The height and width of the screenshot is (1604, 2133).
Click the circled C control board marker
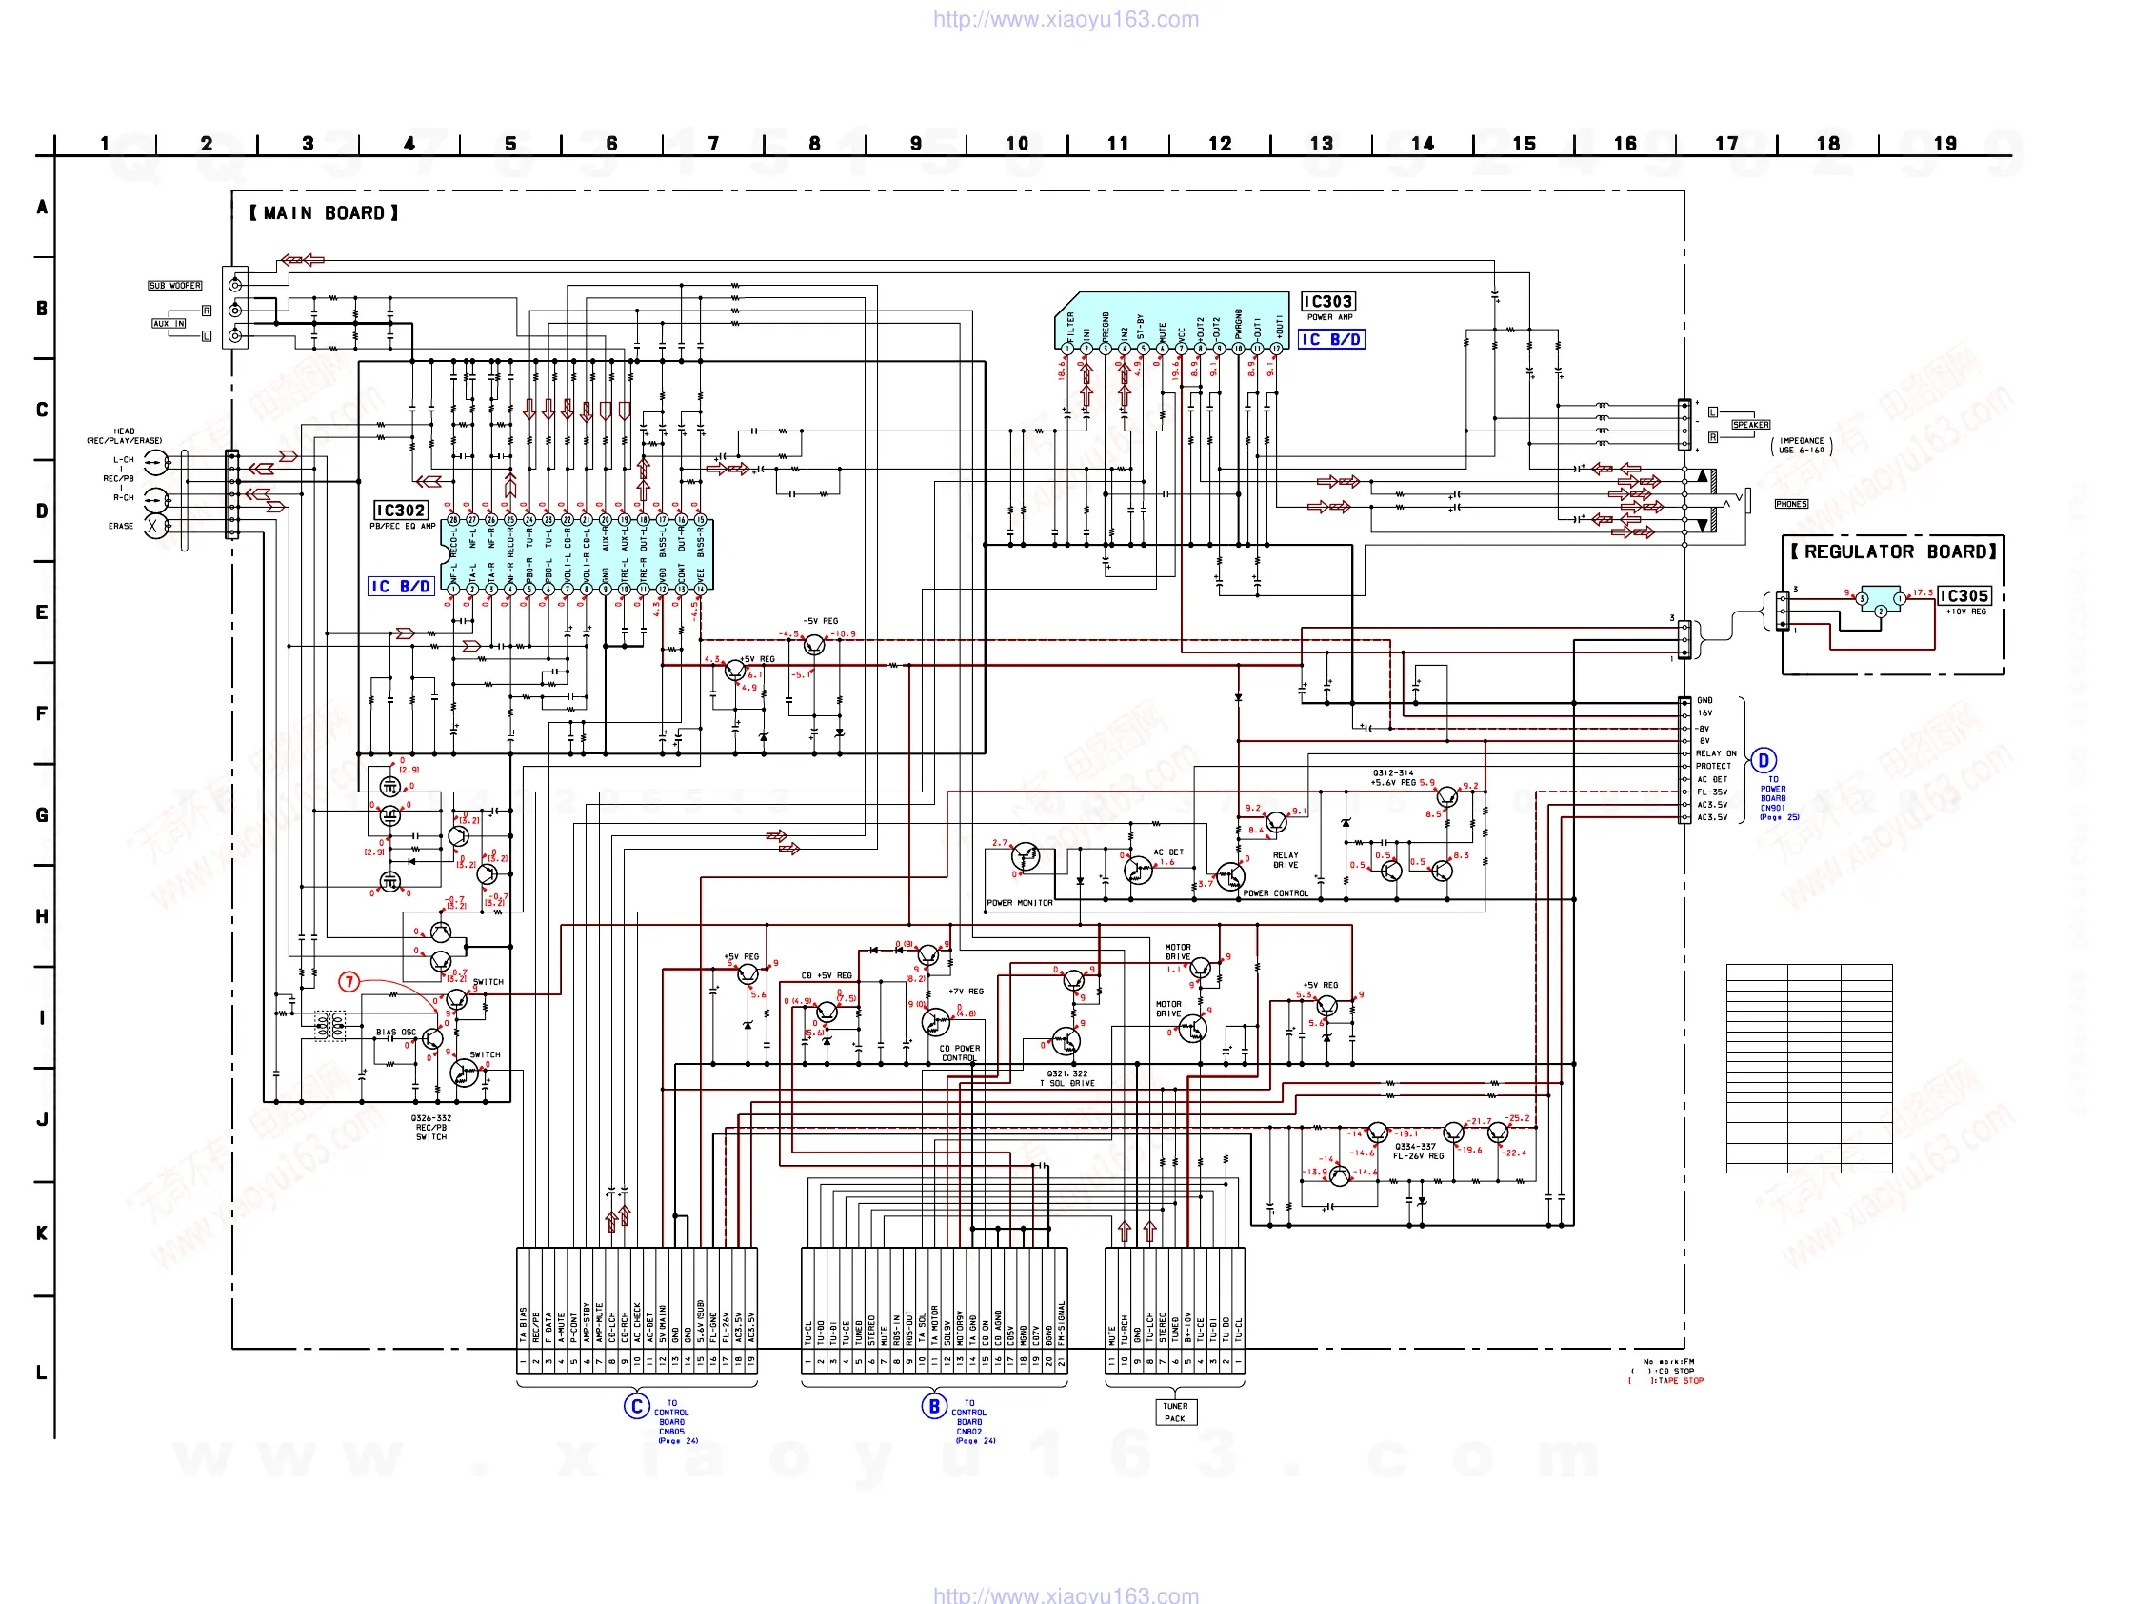point(636,1406)
